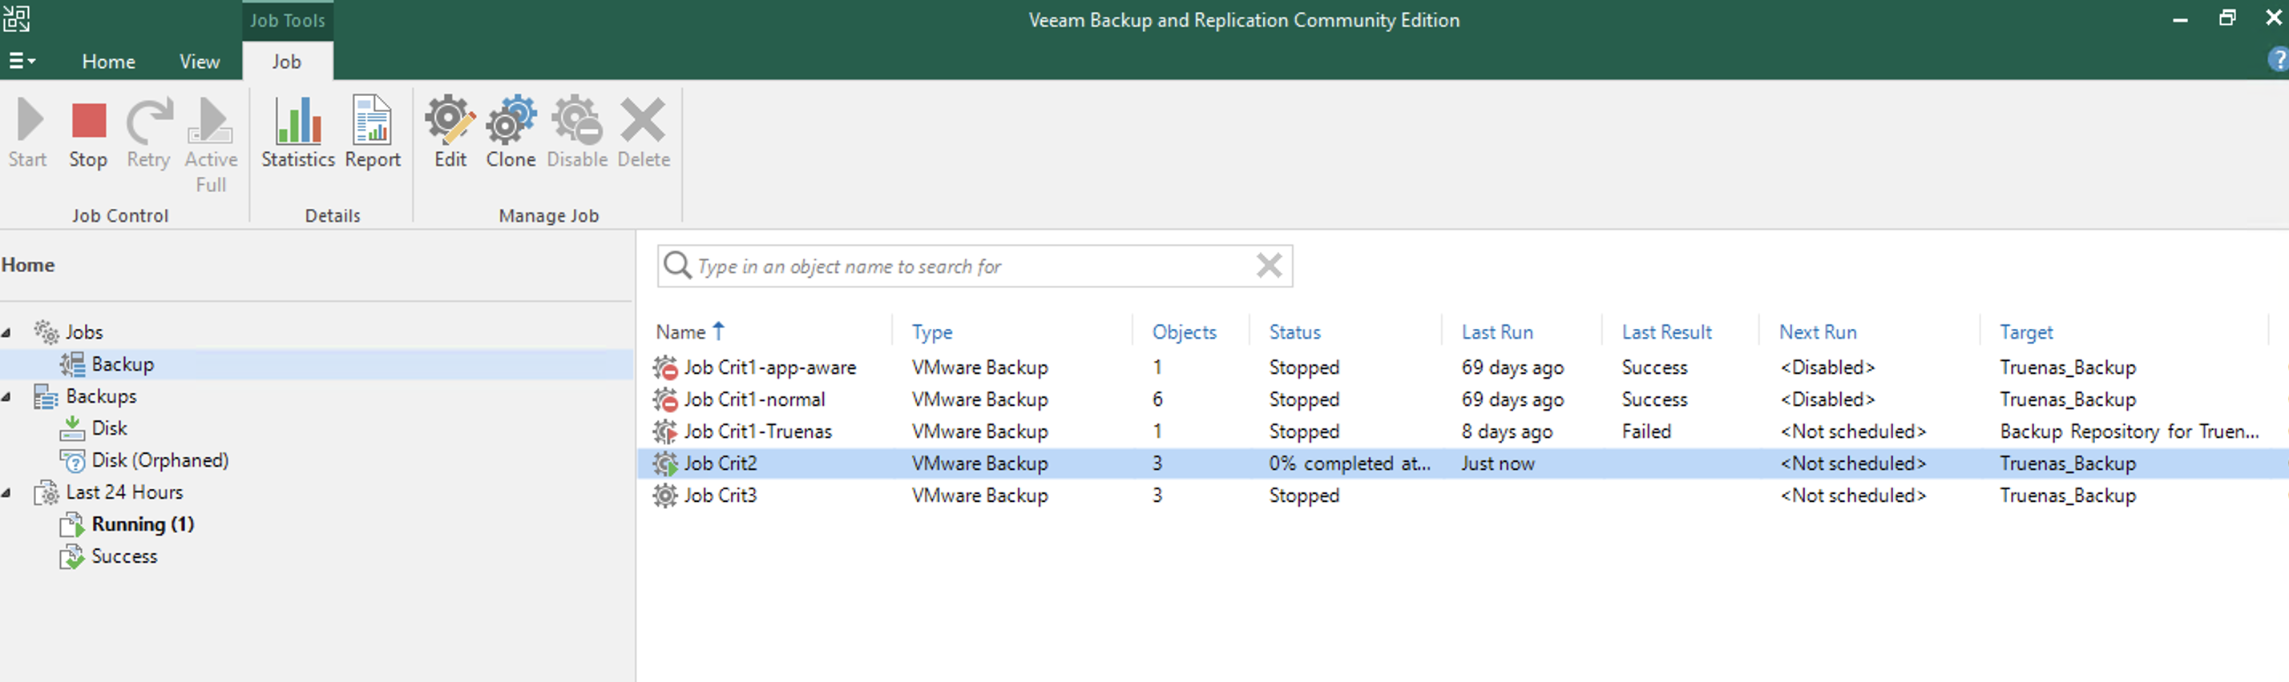The height and width of the screenshot is (682, 2289).
Task: Click the '0% completed at...' status cell
Action: (x=1349, y=463)
